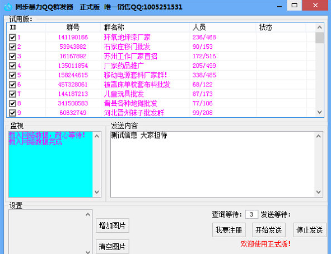Click member count 172/516
The width and height of the screenshot is (331, 254).
[204, 56]
